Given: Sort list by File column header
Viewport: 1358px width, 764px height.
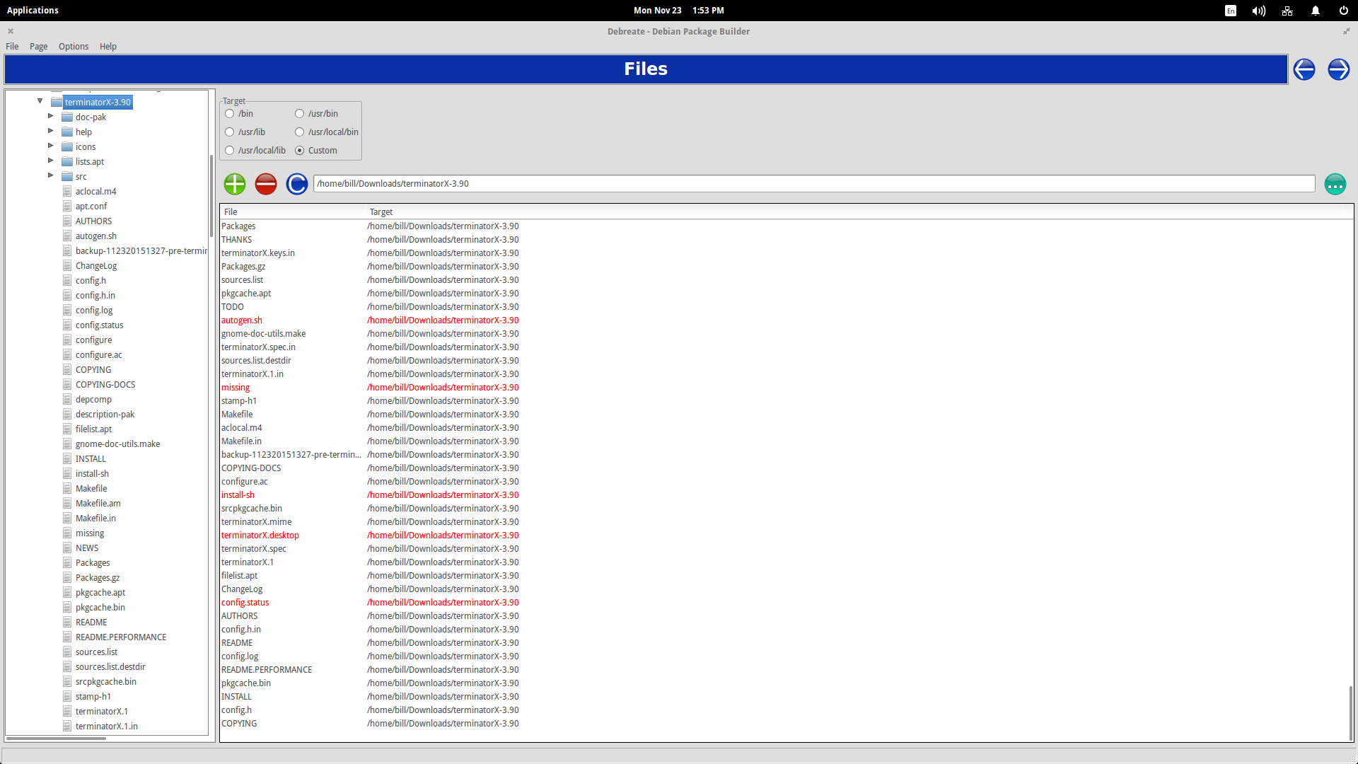Looking at the screenshot, I should click(x=293, y=212).
